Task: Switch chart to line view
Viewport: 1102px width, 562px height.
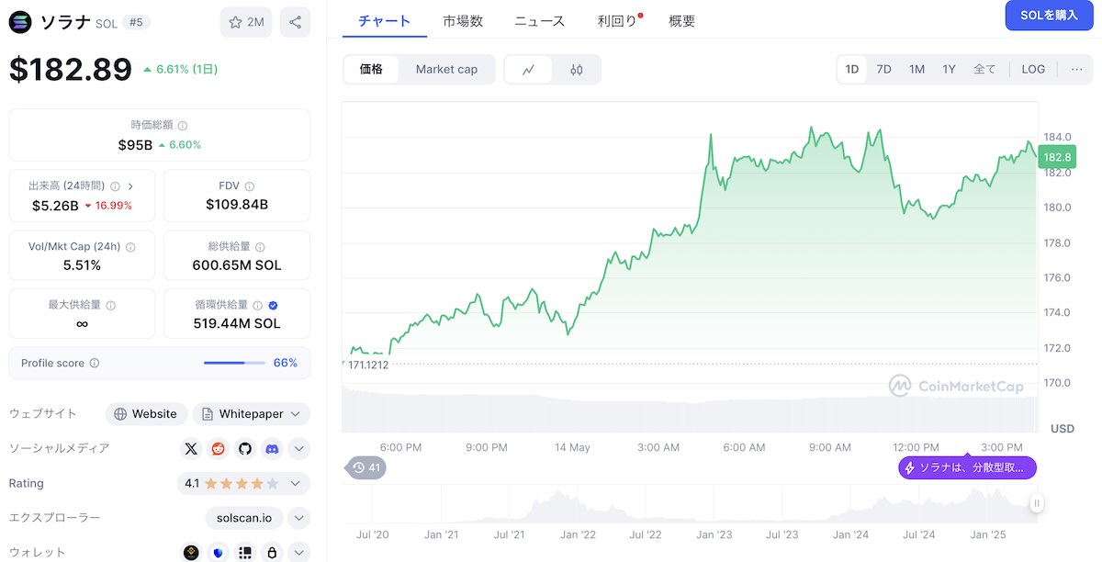Action: coord(529,70)
